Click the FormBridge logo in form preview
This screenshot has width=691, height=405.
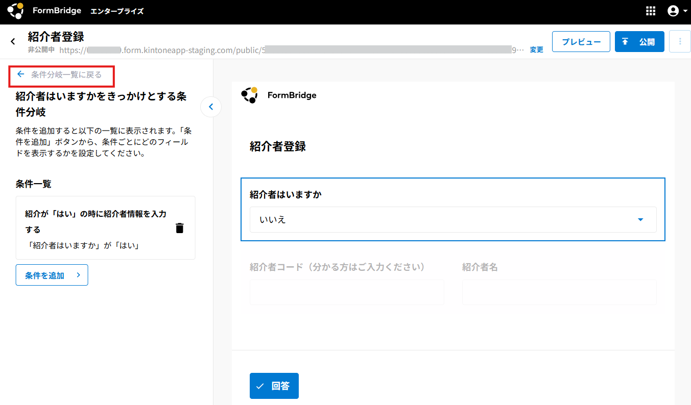click(249, 95)
